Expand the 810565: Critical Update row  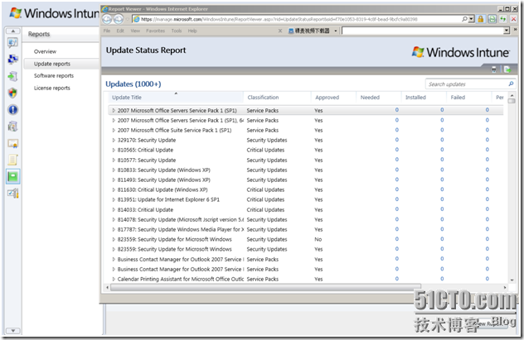[114, 150]
